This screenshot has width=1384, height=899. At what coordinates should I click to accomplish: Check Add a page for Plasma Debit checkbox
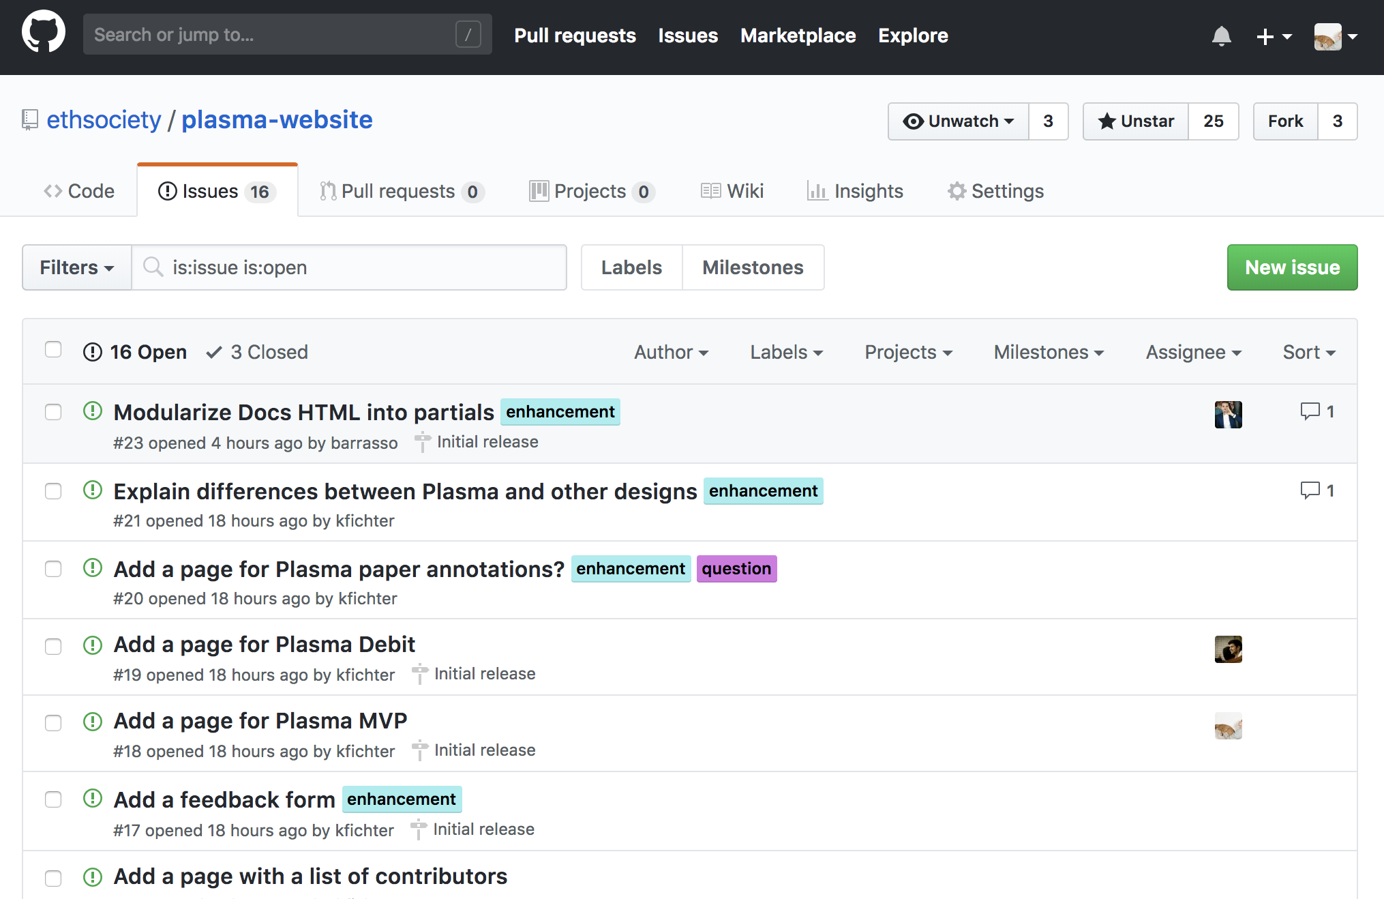(x=53, y=647)
